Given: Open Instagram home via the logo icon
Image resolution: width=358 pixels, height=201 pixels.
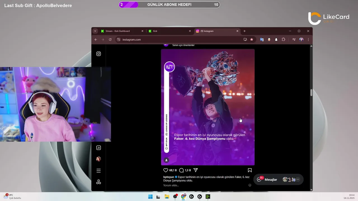Looking at the screenshot, I should pos(98,54).
